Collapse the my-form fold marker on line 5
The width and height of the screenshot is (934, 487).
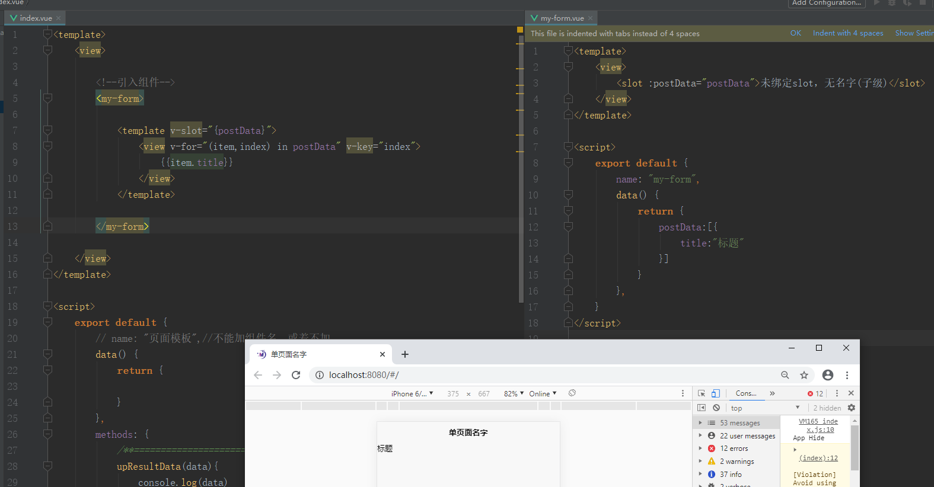[48, 98]
